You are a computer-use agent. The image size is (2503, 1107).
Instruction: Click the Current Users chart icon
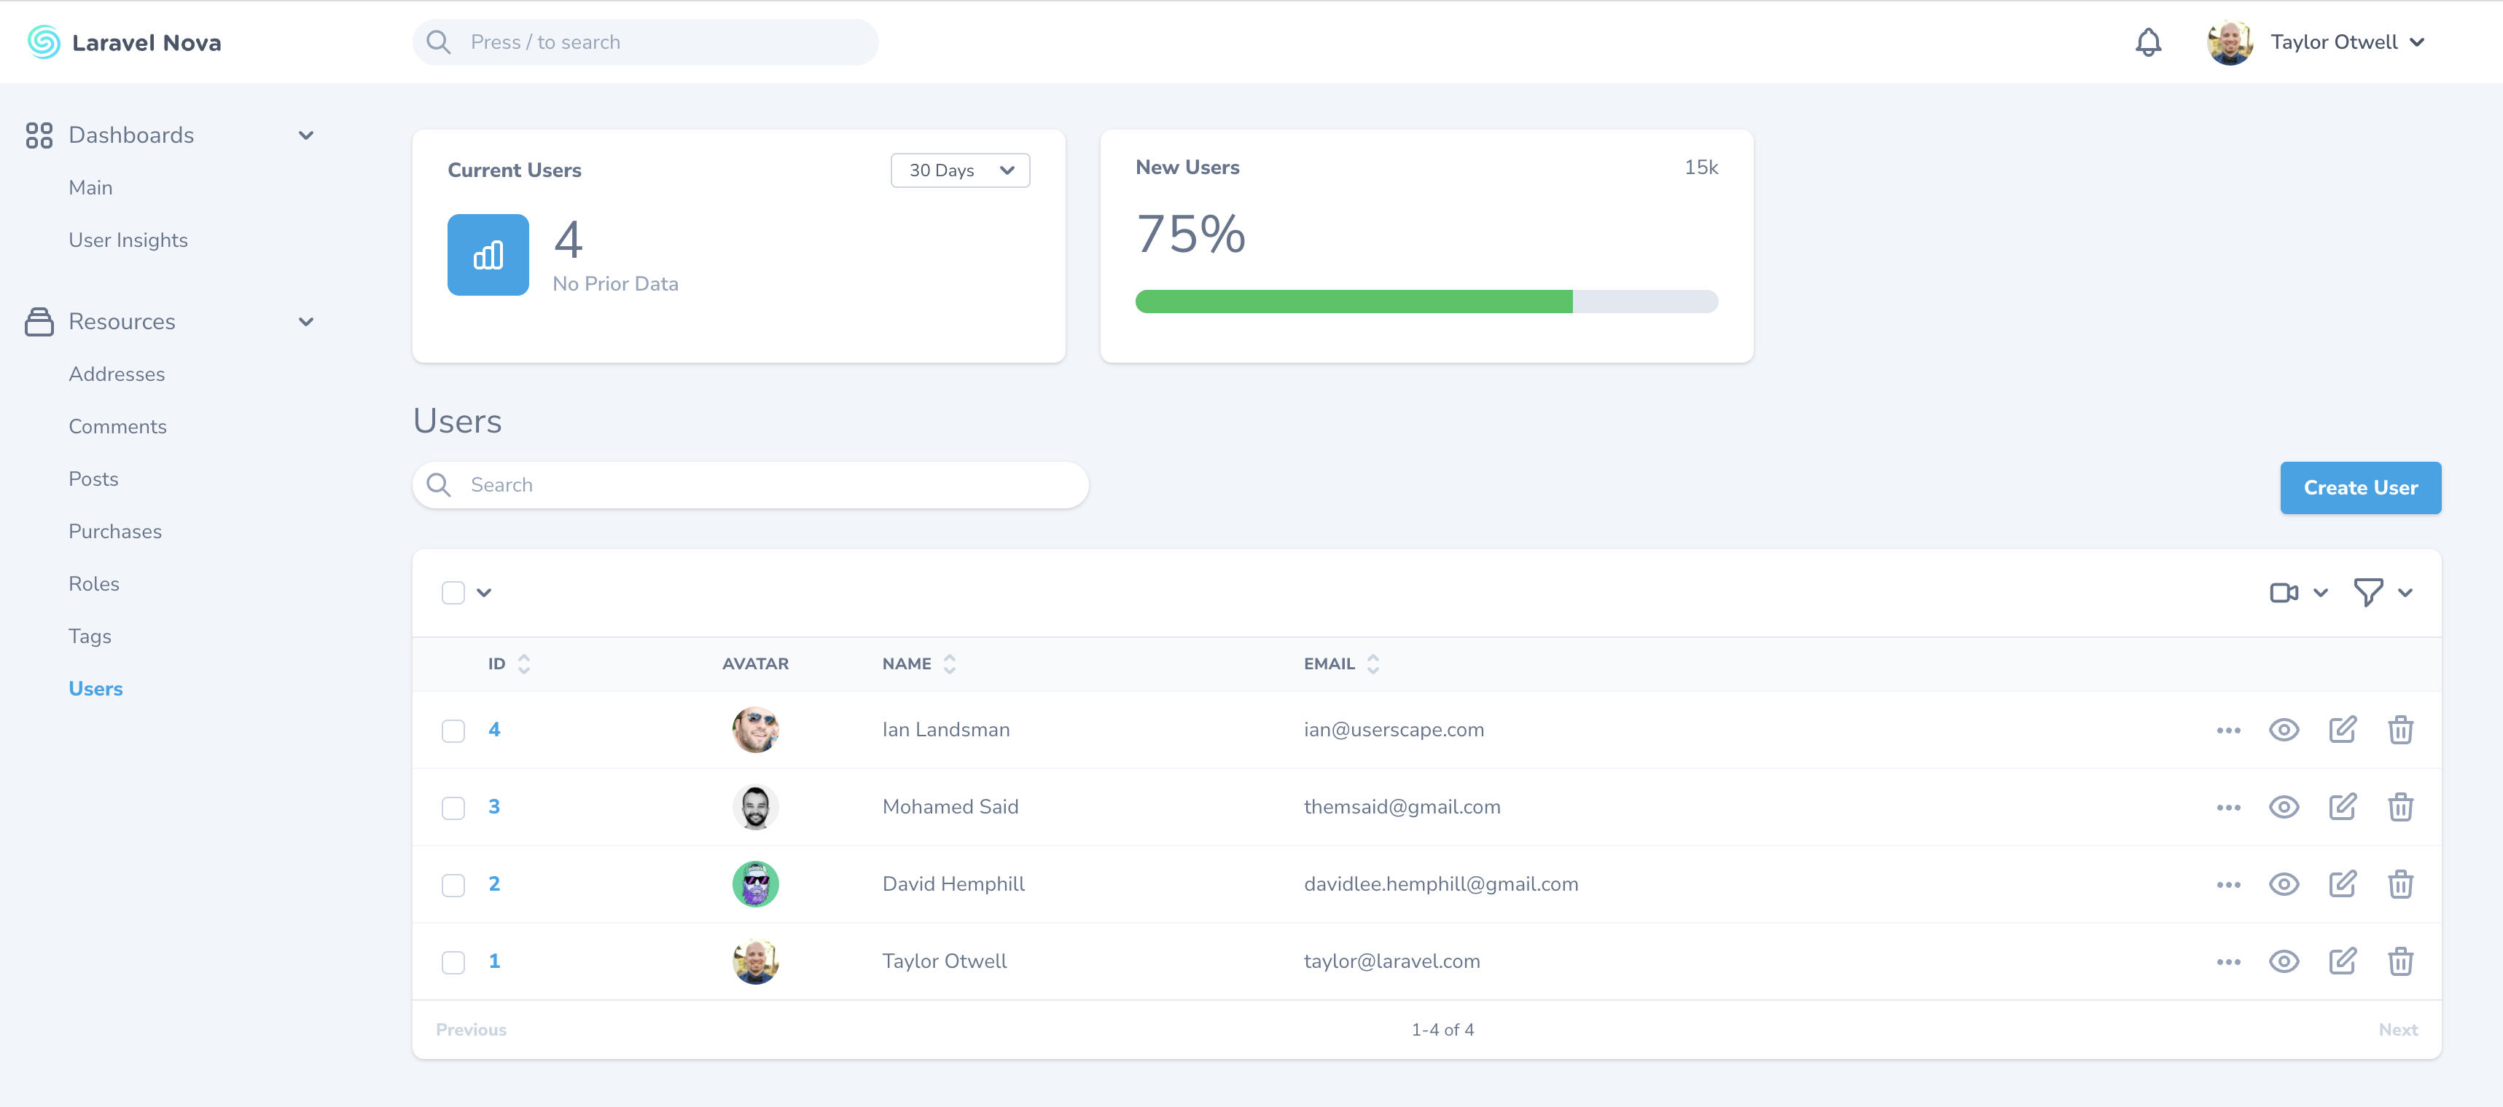489,254
